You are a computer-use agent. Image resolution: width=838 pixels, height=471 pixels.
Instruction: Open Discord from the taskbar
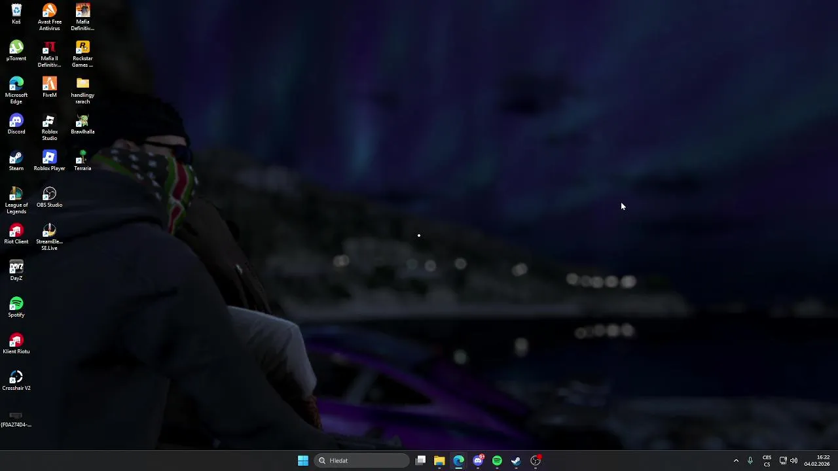(x=478, y=461)
